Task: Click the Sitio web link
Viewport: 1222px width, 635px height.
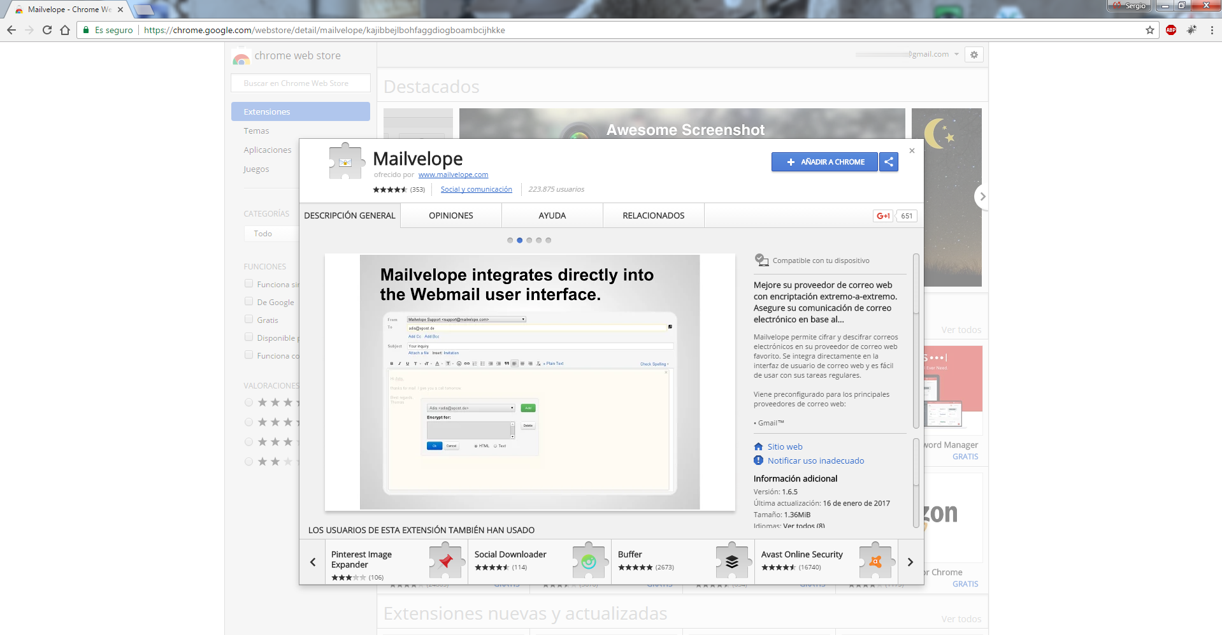Action: pyautogui.click(x=785, y=447)
